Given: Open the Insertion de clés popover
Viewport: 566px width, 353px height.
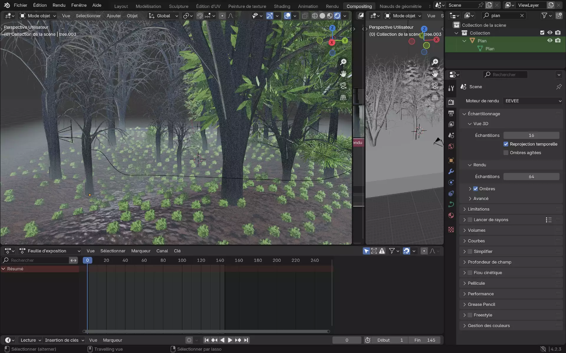Looking at the screenshot, I should 65,340.
